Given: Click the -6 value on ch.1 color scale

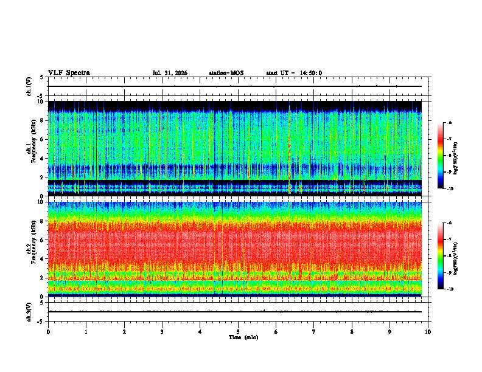Looking at the screenshot, I should [x=449, y=122].
